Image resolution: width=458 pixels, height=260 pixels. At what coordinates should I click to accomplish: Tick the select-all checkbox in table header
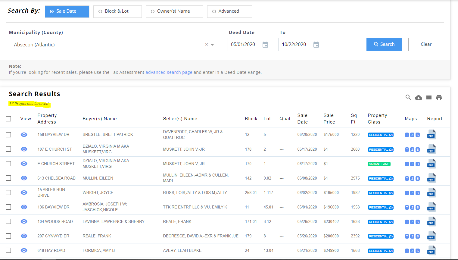(8, 119)
